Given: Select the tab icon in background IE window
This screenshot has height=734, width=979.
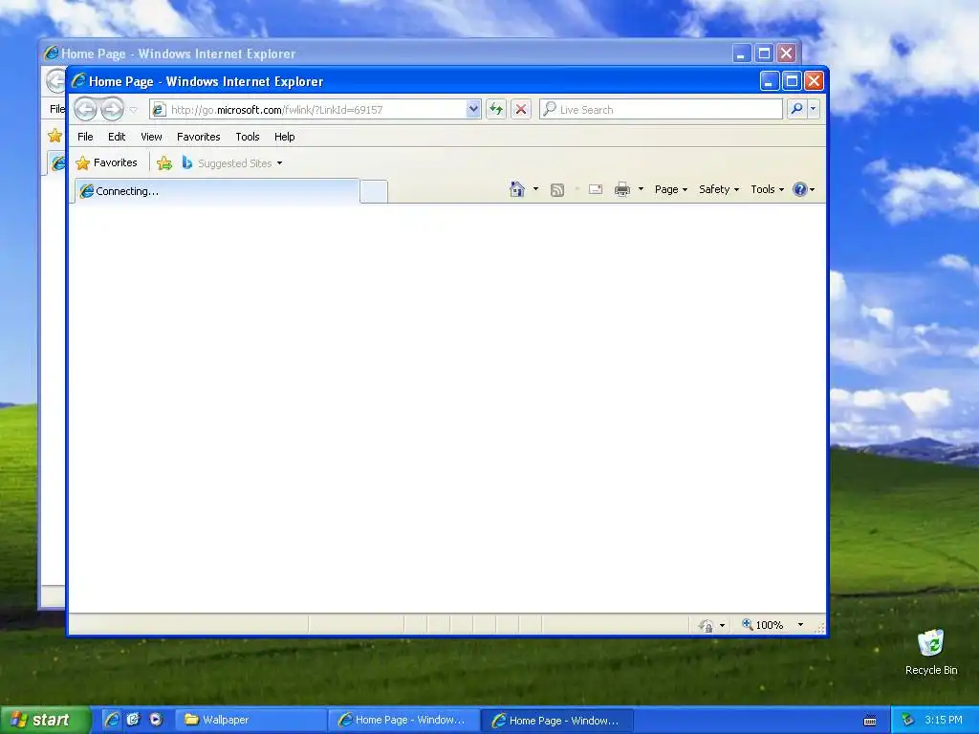Looking at the screenshot, I should 57,163.
